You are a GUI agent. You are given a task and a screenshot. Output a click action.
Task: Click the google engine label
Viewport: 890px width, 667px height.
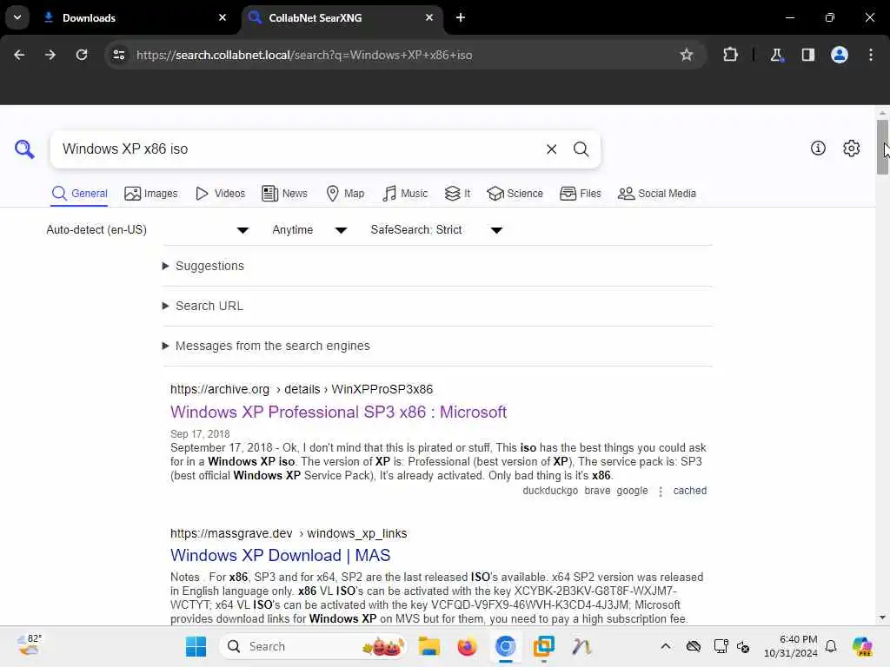point(632,491)
